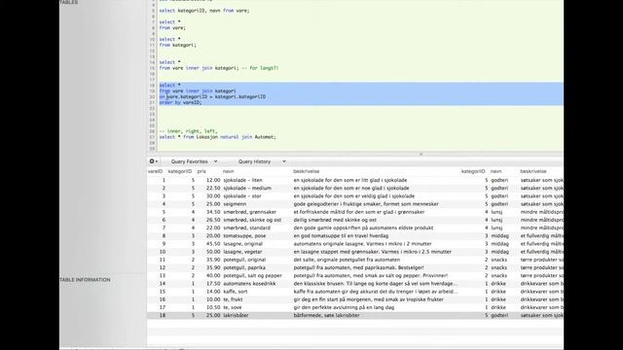Select the 'potetgull, salt og pepper' cell
623x350 pixels.
252,275
